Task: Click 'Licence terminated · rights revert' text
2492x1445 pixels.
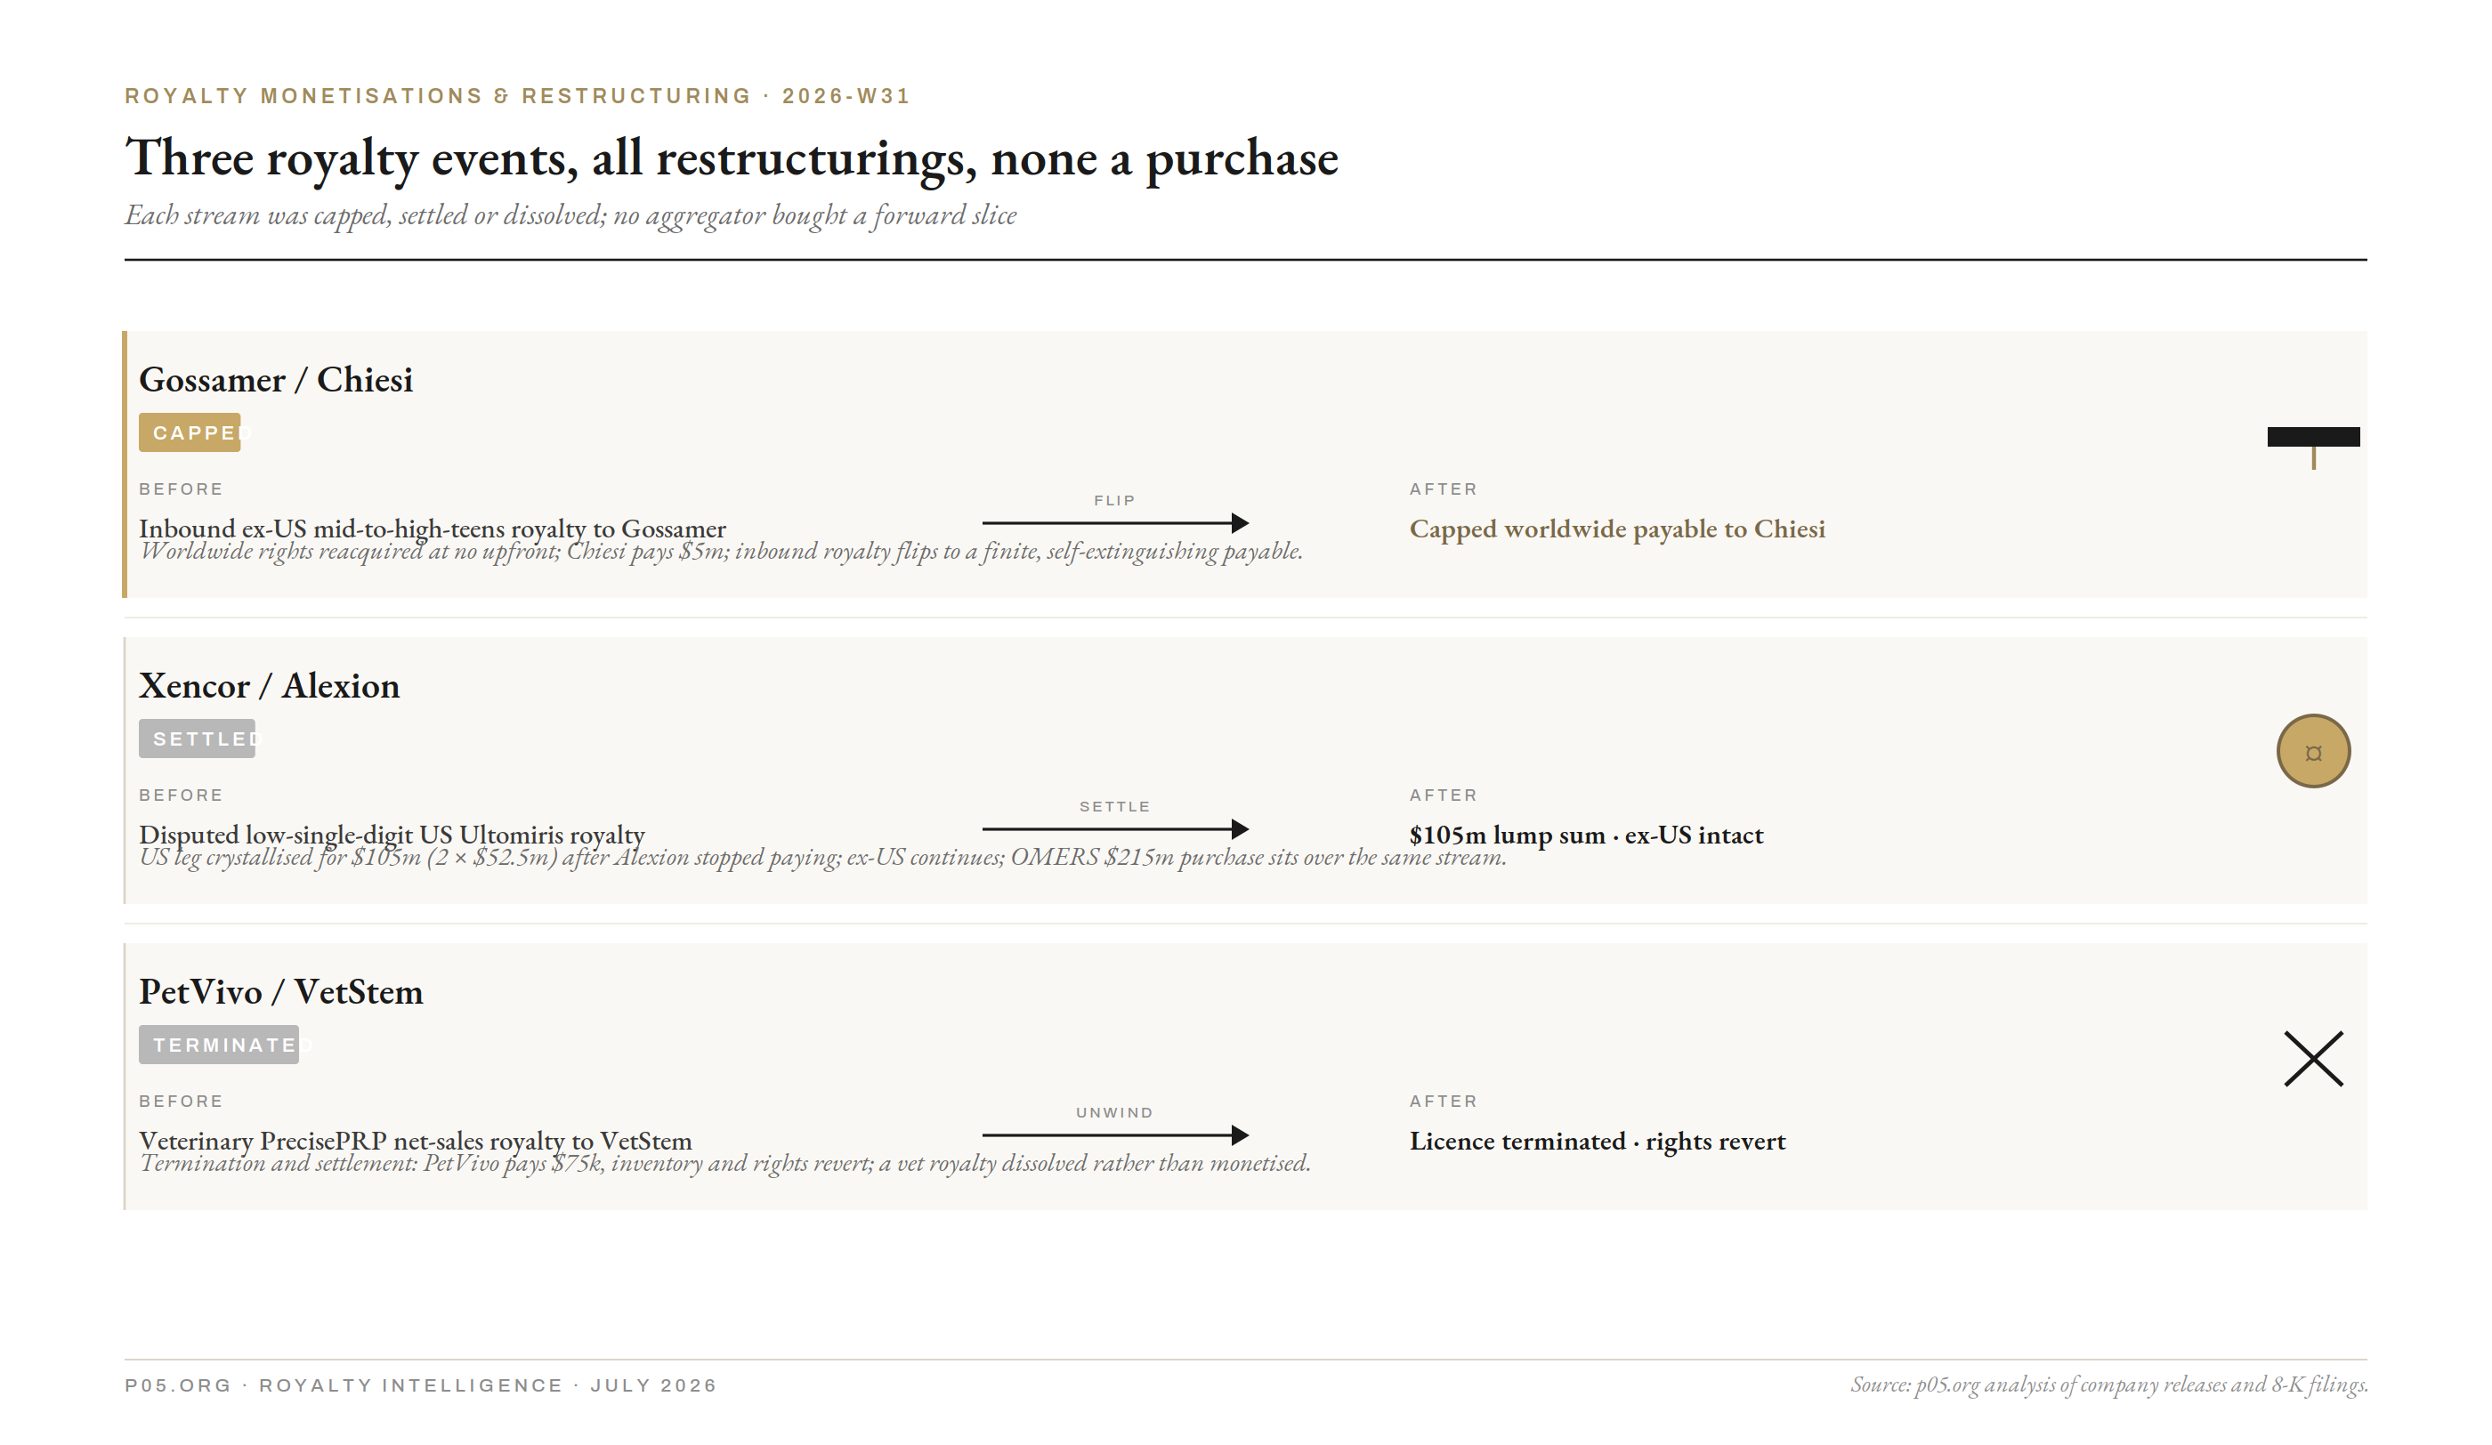Action: (1597, 1141)
